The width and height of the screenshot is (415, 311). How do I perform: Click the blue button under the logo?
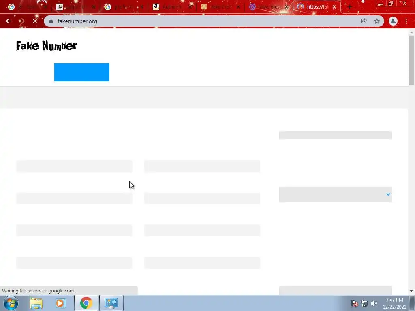(82, 72)
